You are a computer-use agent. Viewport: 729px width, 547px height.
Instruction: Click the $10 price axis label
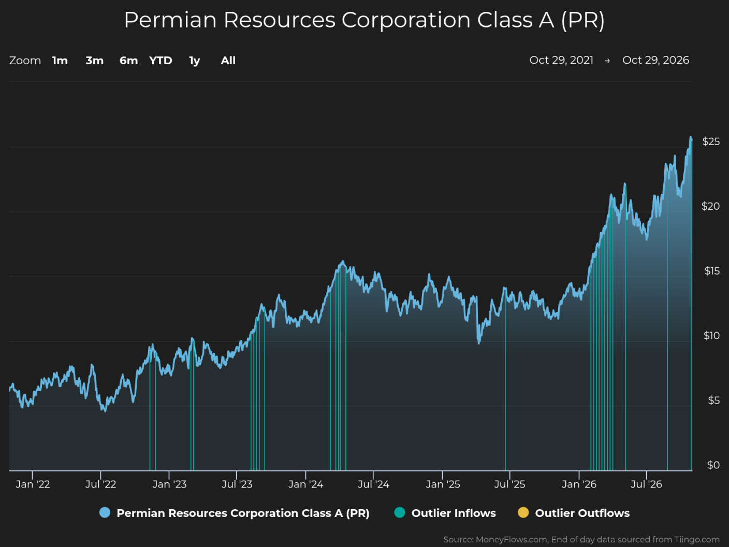click(x=711, y=336)
